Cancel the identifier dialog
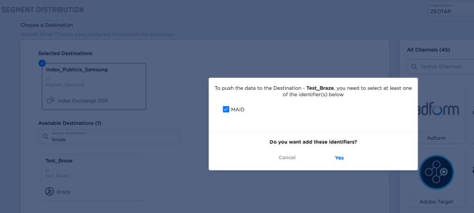Screen dimensions: 474x213 pos(287,158)
